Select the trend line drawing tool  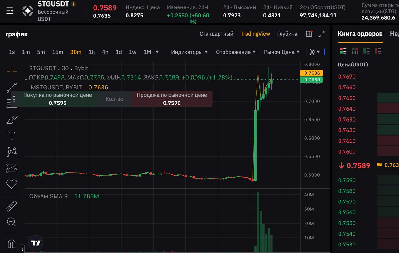click(x=12, y=88)
